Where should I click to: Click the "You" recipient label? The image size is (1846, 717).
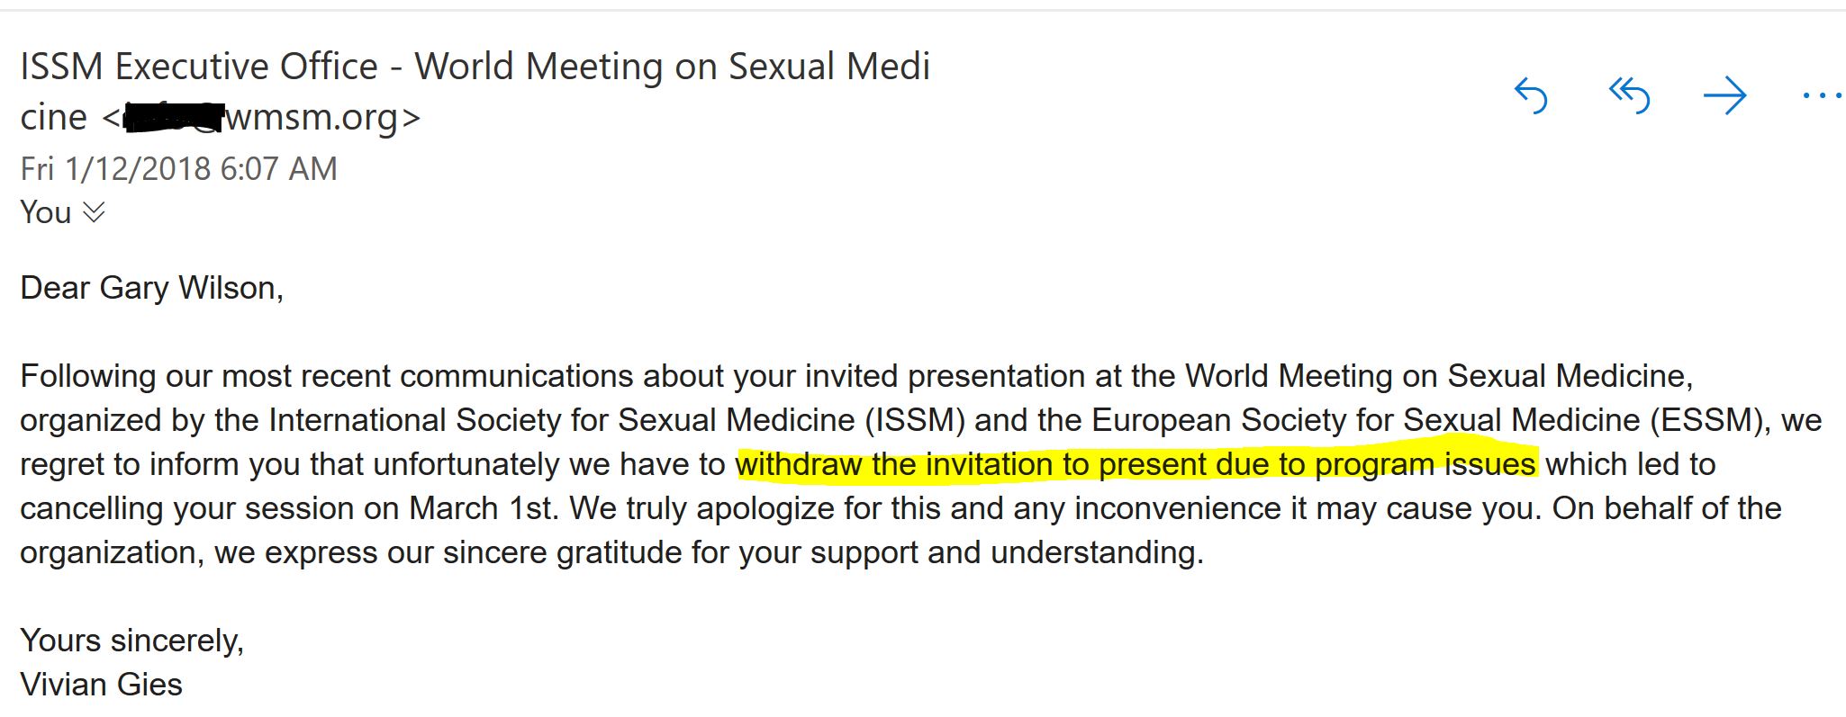click(x=45, y=212)
